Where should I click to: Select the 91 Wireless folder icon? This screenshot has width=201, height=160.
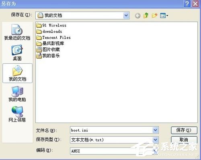pos(39,25)
